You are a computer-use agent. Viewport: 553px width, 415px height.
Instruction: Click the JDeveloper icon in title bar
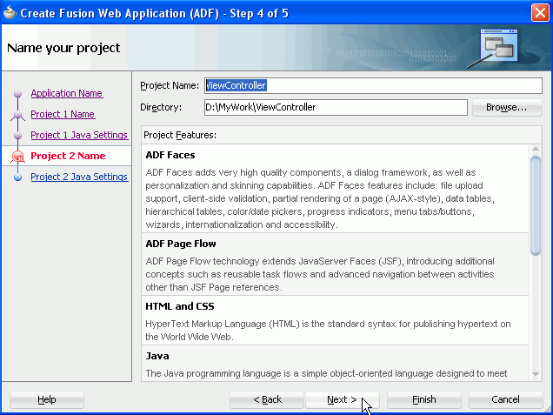10,13
